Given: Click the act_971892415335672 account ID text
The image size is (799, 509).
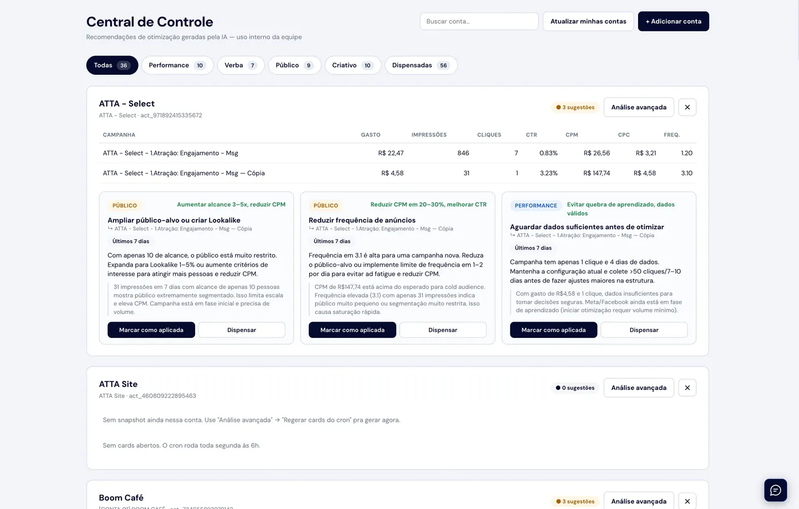Looking at the screenshot, I should (x=171, y=115).
